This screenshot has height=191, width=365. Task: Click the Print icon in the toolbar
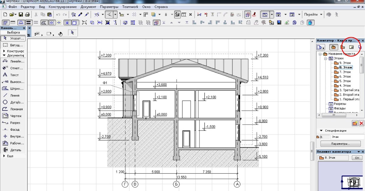[x=27, y=14]
